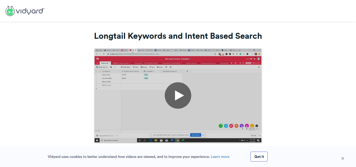The image size is (356, 167).
Task: Click the Chrome icon in the taskbar
Action: coord(177,140)
